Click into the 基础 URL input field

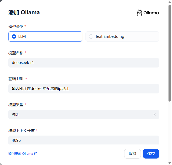(84, 89)
